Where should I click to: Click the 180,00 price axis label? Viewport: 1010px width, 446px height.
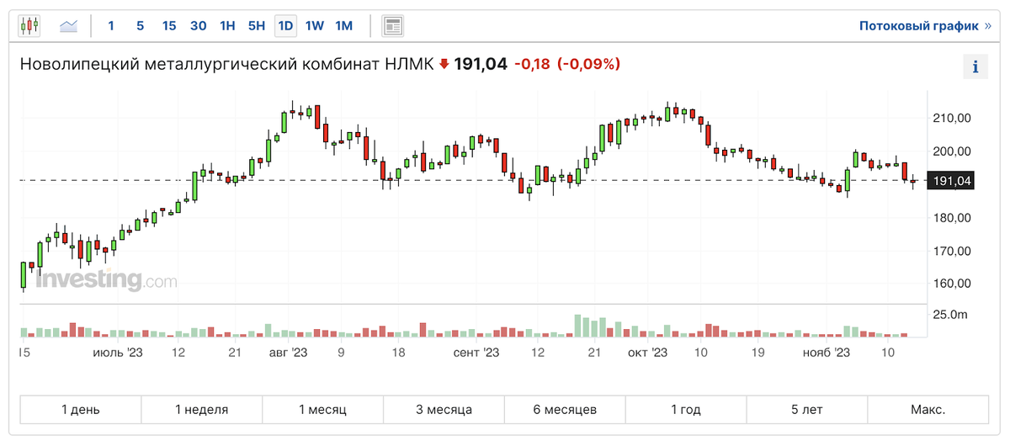953,218
